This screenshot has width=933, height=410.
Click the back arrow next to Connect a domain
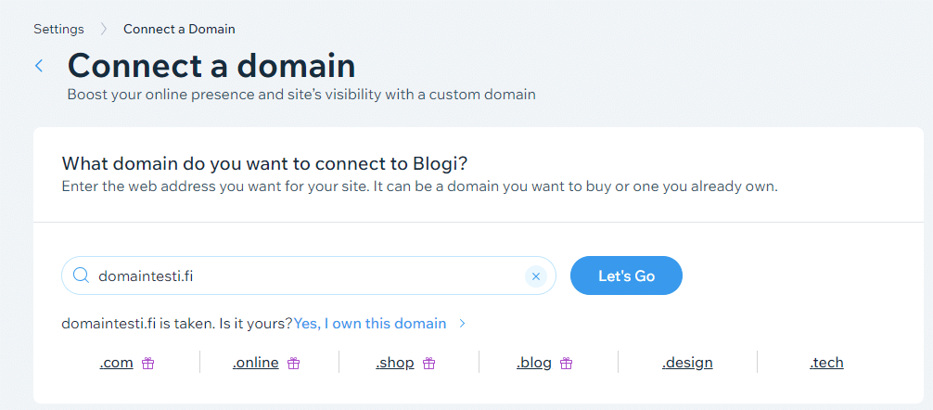point(39,66)
